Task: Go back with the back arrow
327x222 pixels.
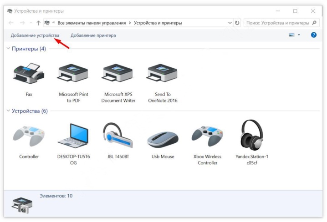Action: point(11,23)
